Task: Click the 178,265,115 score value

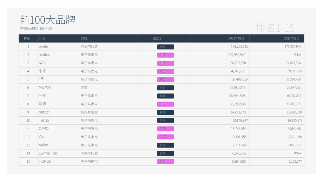Action: 239,47
